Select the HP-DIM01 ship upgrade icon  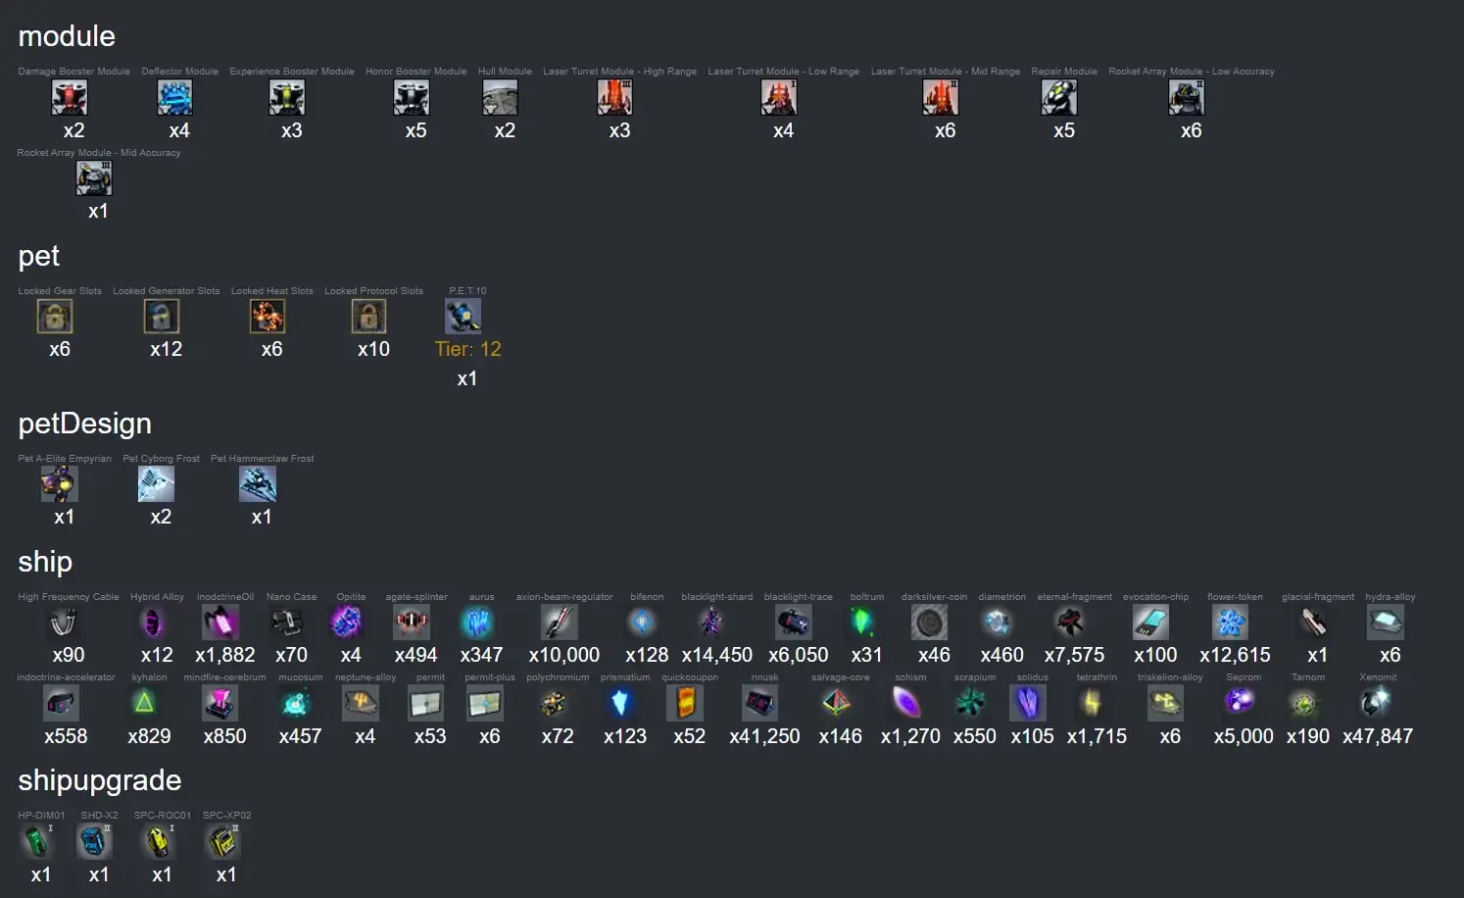click(36, 841)
